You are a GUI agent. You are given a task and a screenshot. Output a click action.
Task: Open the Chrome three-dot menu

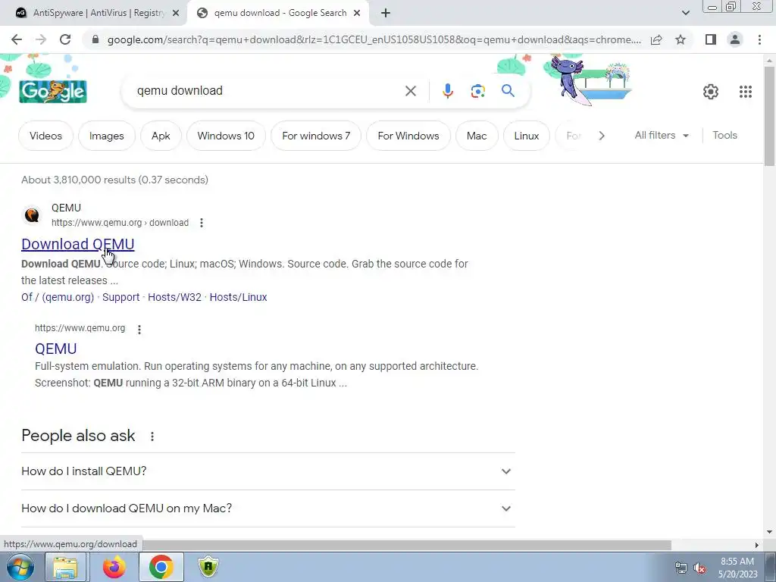[x=759, y=39]
